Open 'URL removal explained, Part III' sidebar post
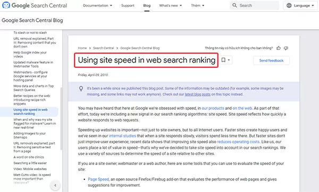319x192 pixels. (35, 42)
